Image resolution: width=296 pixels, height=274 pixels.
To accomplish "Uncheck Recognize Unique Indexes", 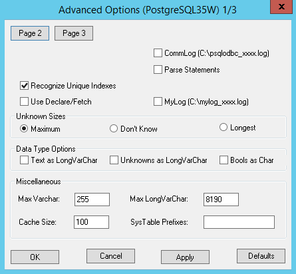I will (24, 86).
